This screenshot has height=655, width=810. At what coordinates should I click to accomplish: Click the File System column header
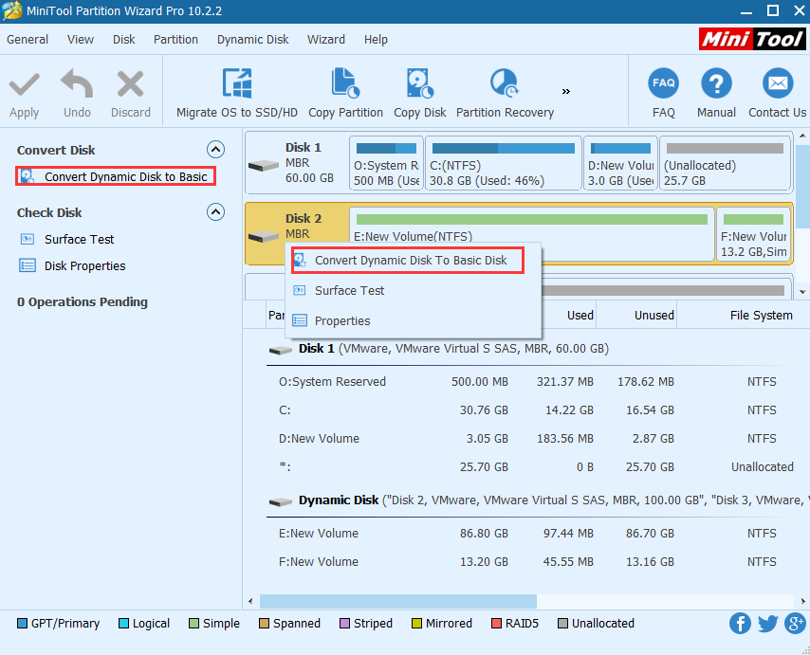[x=761, y=316]
